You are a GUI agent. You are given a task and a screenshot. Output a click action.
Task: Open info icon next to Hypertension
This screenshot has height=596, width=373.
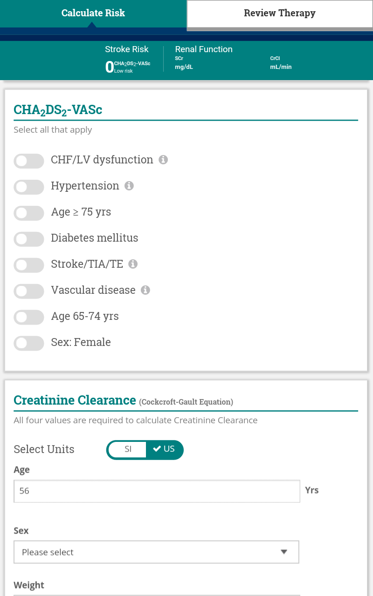click(129, 186)
